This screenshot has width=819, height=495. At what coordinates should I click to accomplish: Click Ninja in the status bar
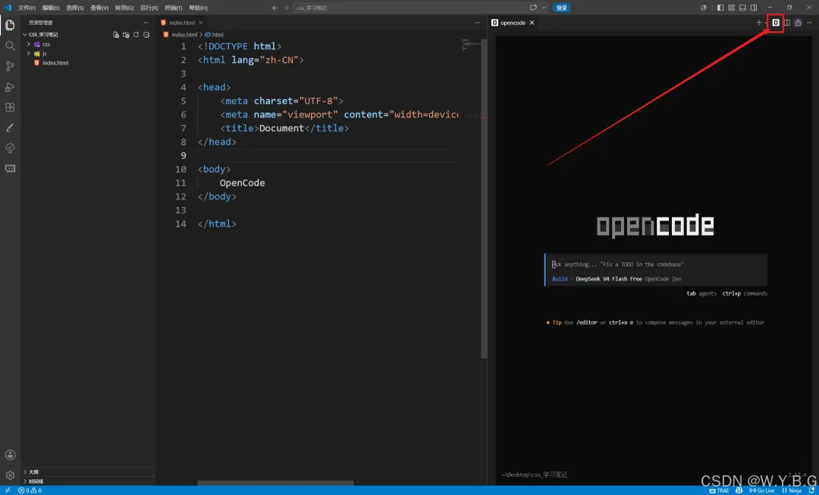(x=792, y=490)
